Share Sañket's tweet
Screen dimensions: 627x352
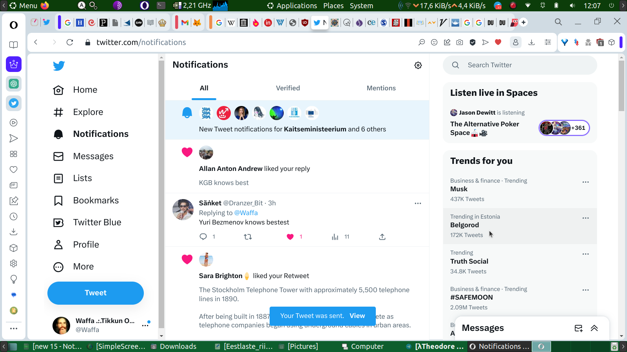[x=382, y=237]
